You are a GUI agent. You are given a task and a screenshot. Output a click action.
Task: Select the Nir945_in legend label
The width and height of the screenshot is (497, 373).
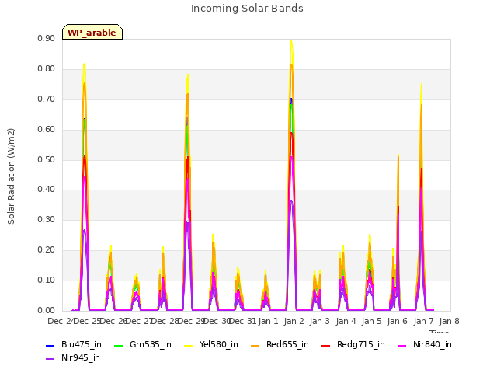click(x=81, y=358)
